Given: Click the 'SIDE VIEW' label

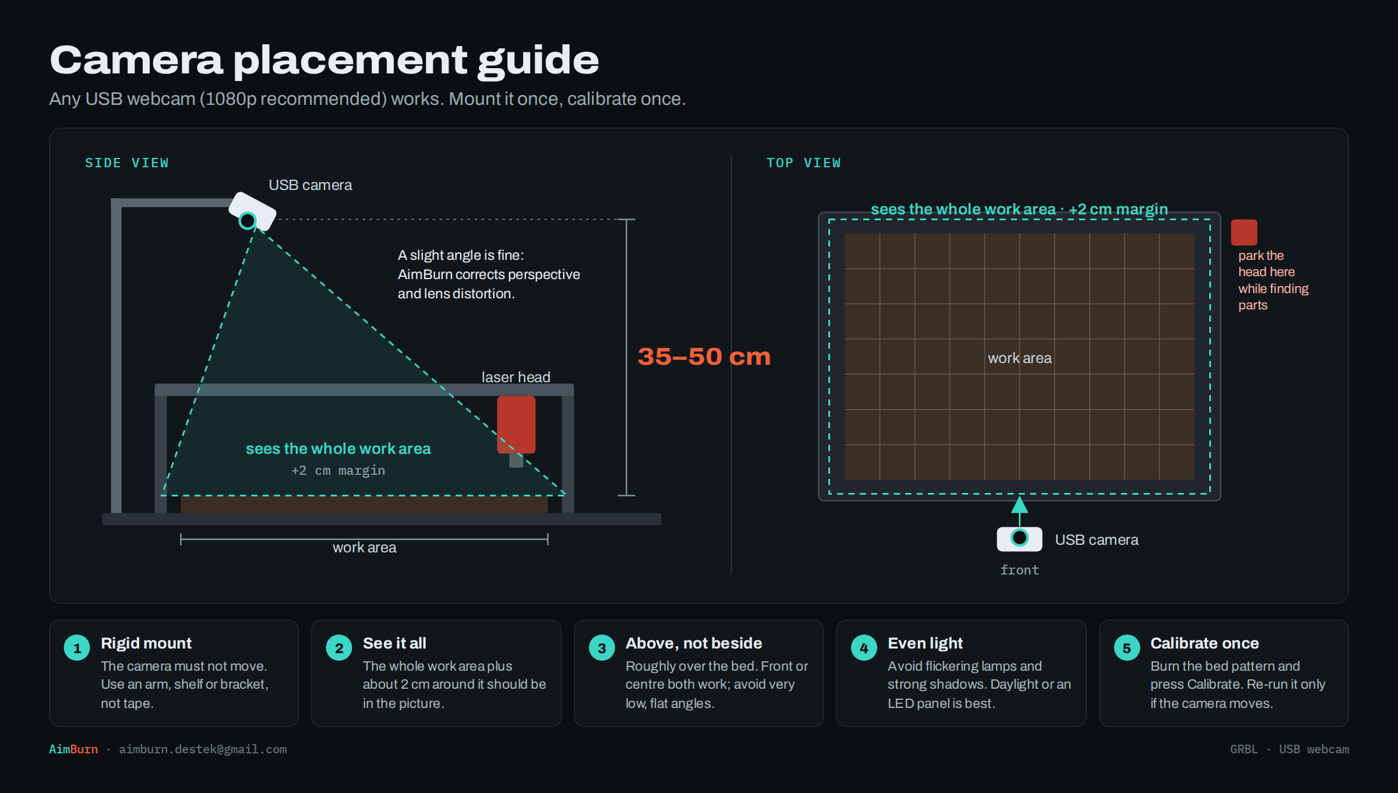Looking at the screenshot, I should coord(127,163).
